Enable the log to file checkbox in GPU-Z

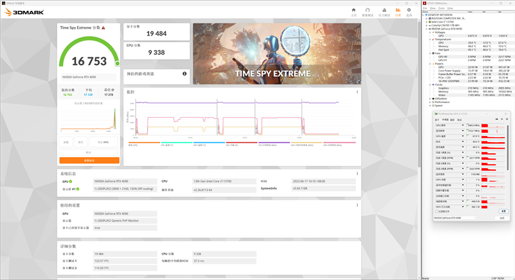pos(436,211)
